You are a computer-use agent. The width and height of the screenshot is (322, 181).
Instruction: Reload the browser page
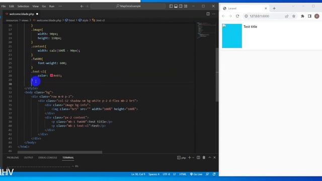237,16
